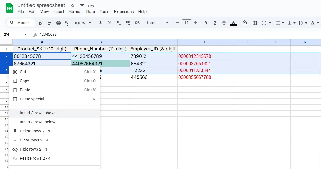Click the cloud document status icon
321x169 pixels.
click(x=91, y=5)
